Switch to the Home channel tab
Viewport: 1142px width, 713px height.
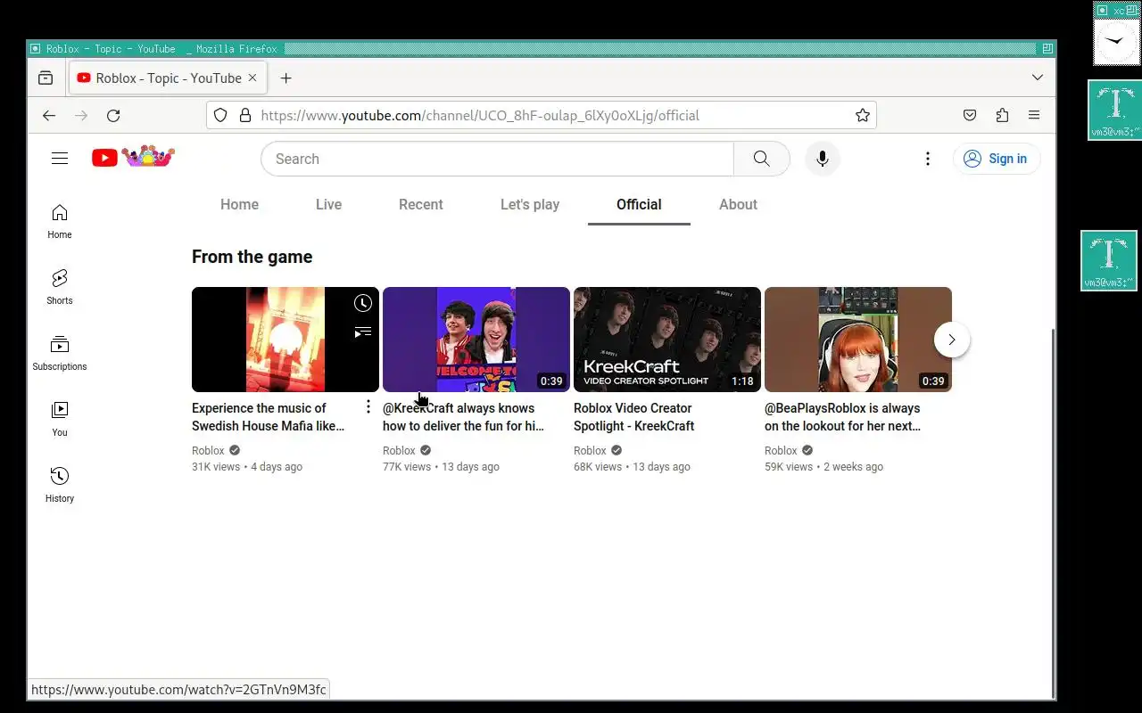pos(239,204)
